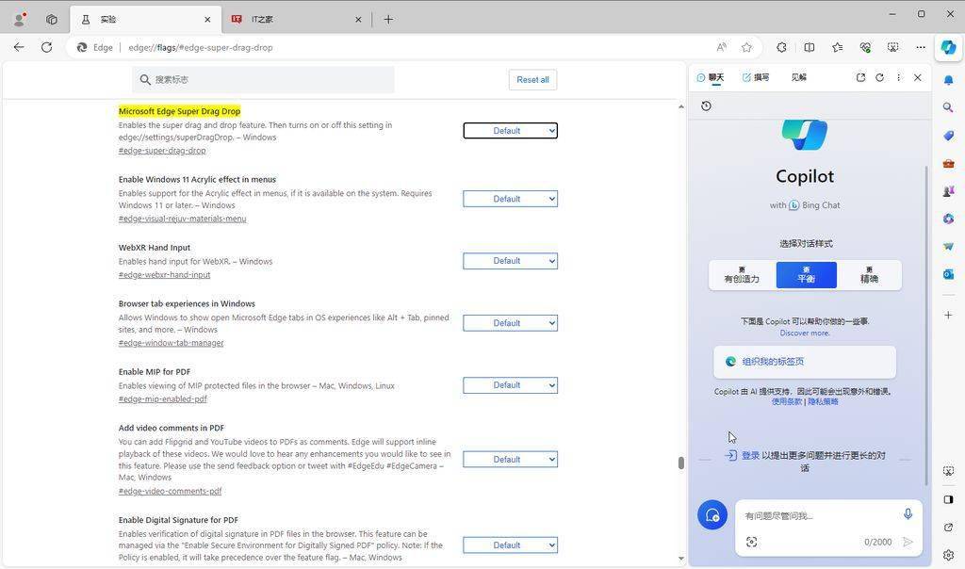Click the Reset all button
Viewport: 965px width, 569px height.
532,80
